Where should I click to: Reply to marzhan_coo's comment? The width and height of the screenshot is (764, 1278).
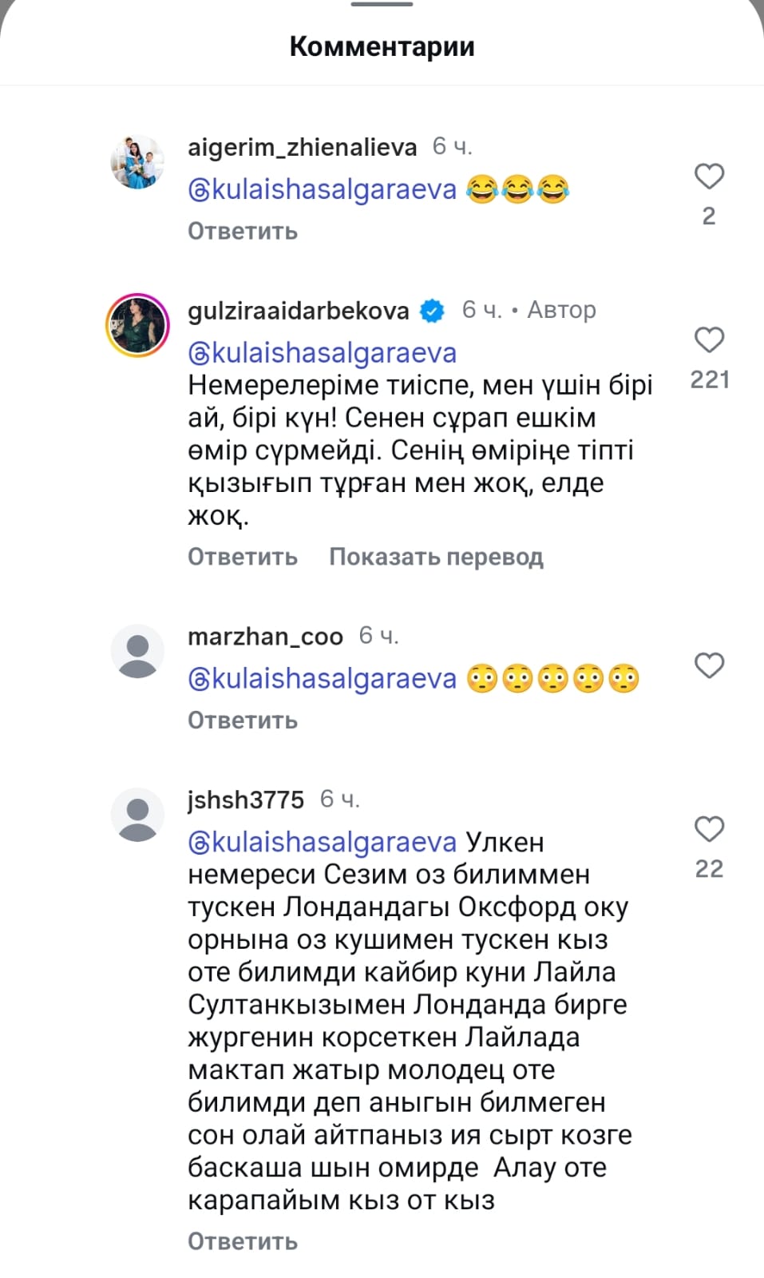click(243, 720)
